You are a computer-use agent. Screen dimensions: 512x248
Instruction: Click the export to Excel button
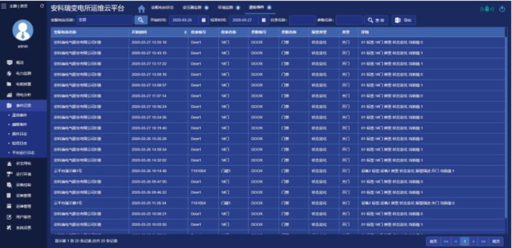pos(403,20)
